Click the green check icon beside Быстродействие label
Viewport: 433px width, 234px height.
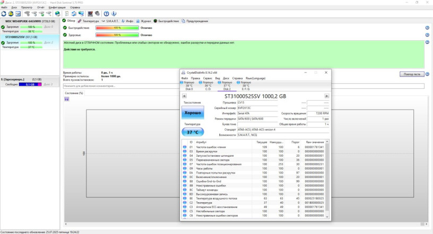tap(65, 28)
